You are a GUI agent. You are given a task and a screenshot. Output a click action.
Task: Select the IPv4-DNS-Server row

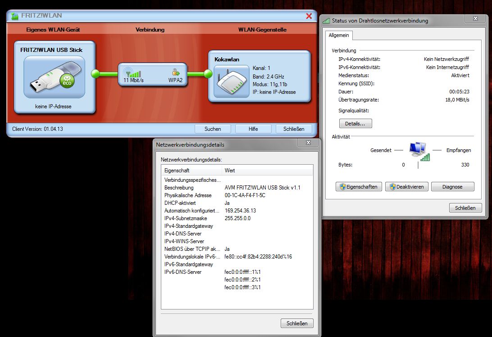[237, 234]
